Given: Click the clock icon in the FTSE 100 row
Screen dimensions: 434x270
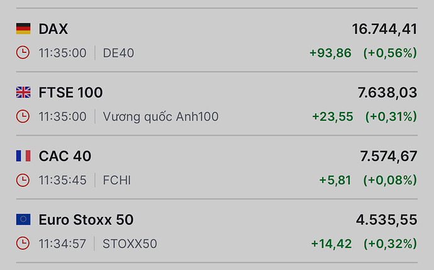Looking at the screenshot, I should tap(23, 116).
